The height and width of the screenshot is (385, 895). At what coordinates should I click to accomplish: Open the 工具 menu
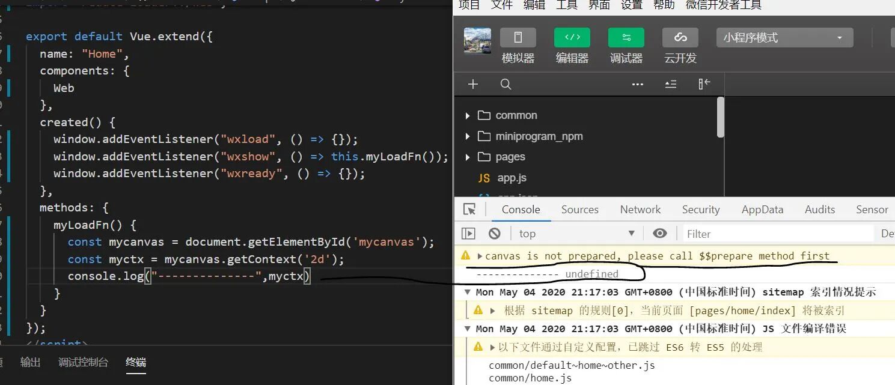(567, 5)
